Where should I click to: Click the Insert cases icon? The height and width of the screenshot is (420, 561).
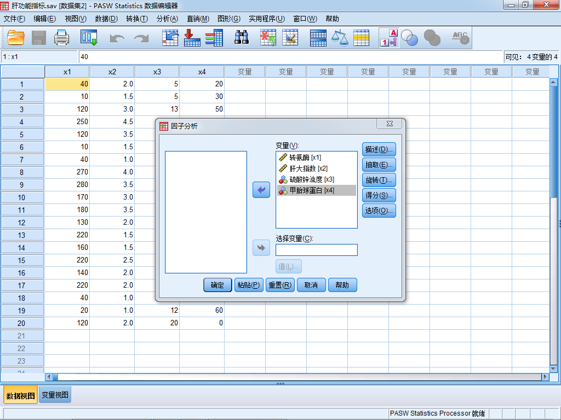coord(268,38)
